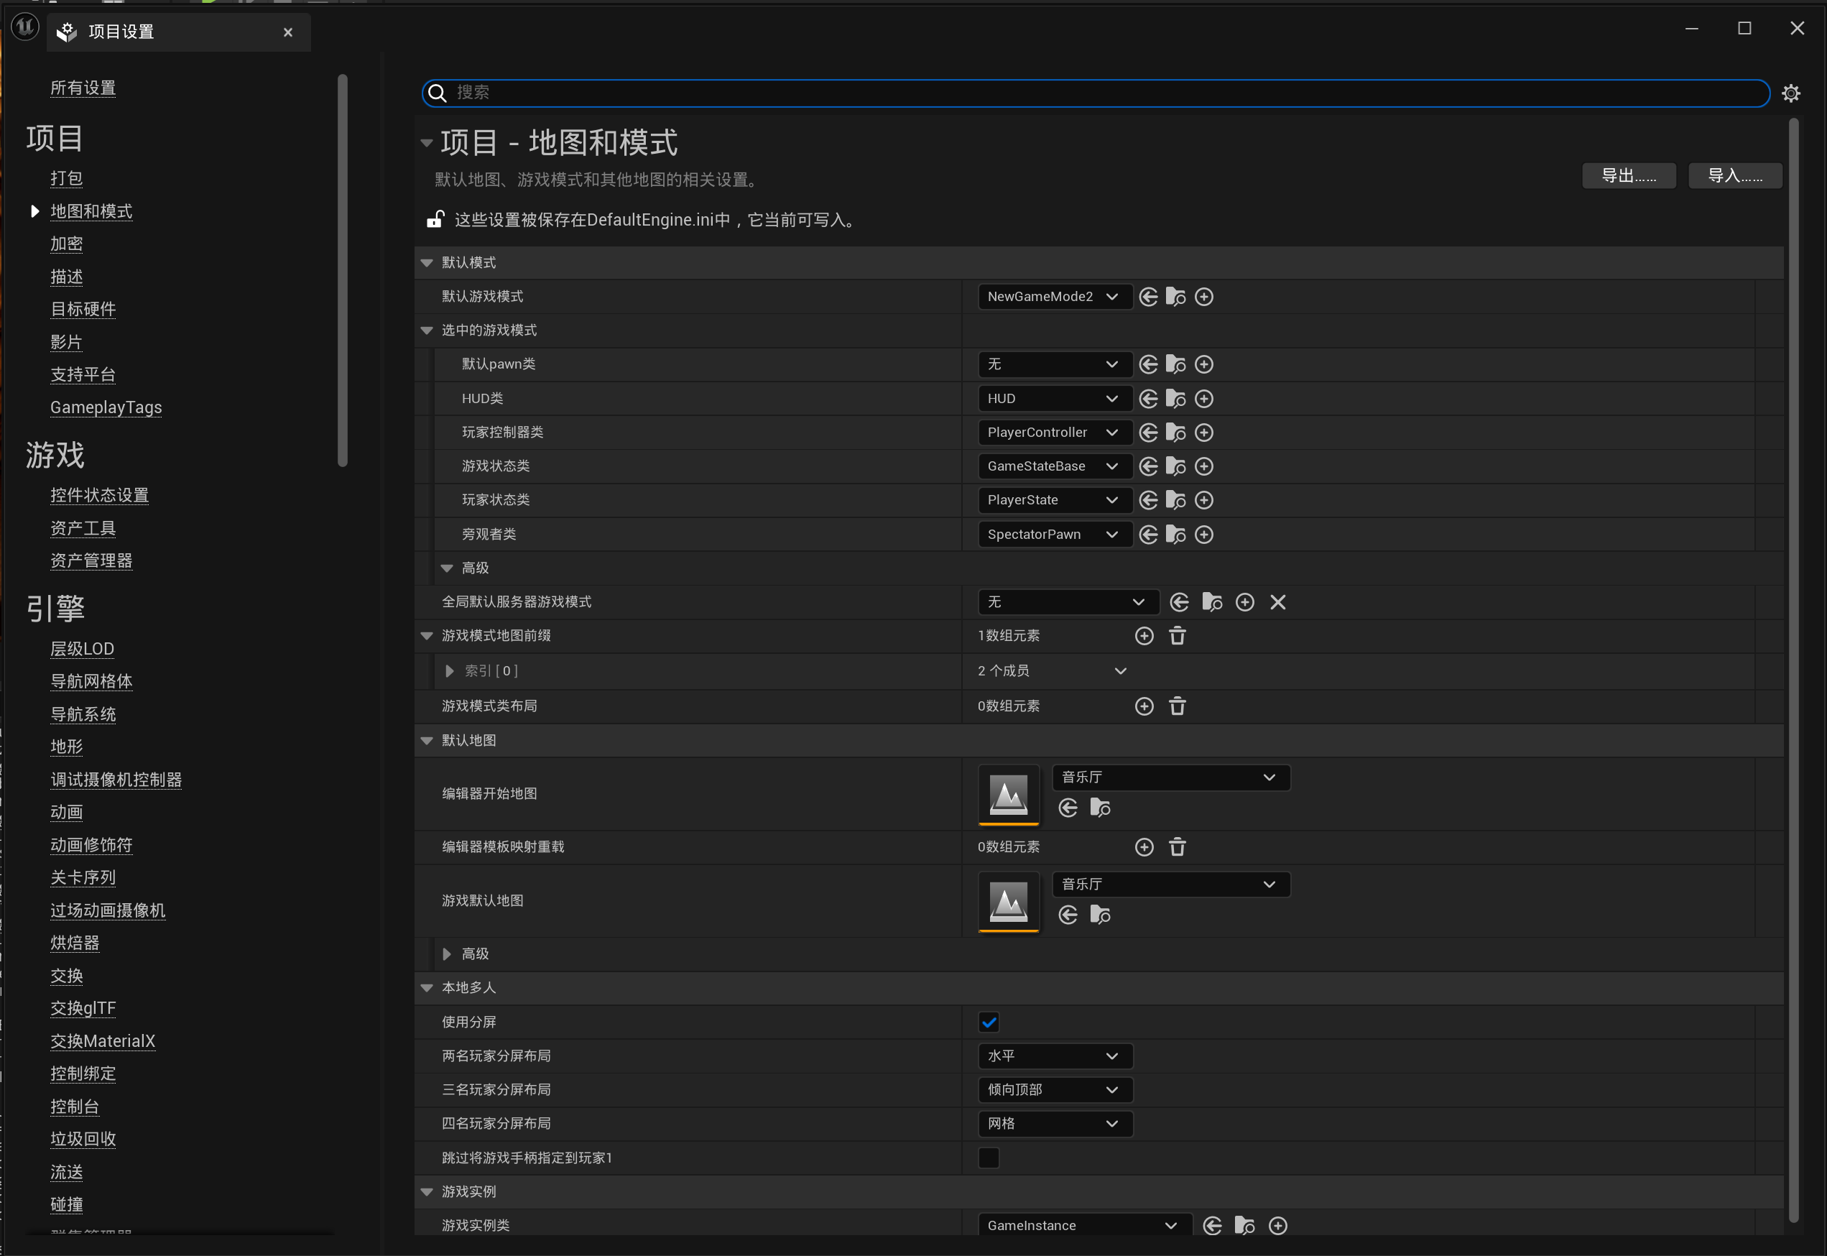1827x1256 pixels.
Task: Empty the 游戏模式类布局 array
Action: [x=1177, y=707]
